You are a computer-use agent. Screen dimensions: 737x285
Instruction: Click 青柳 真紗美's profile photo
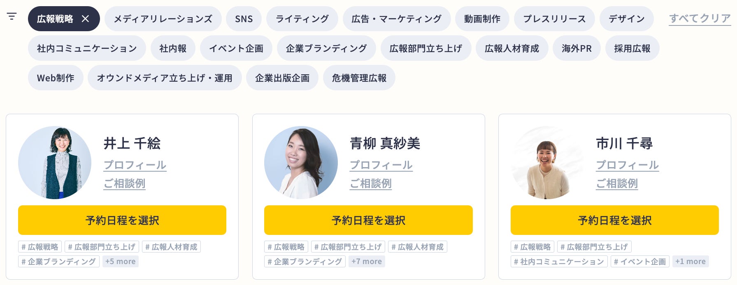coord(301,163)
